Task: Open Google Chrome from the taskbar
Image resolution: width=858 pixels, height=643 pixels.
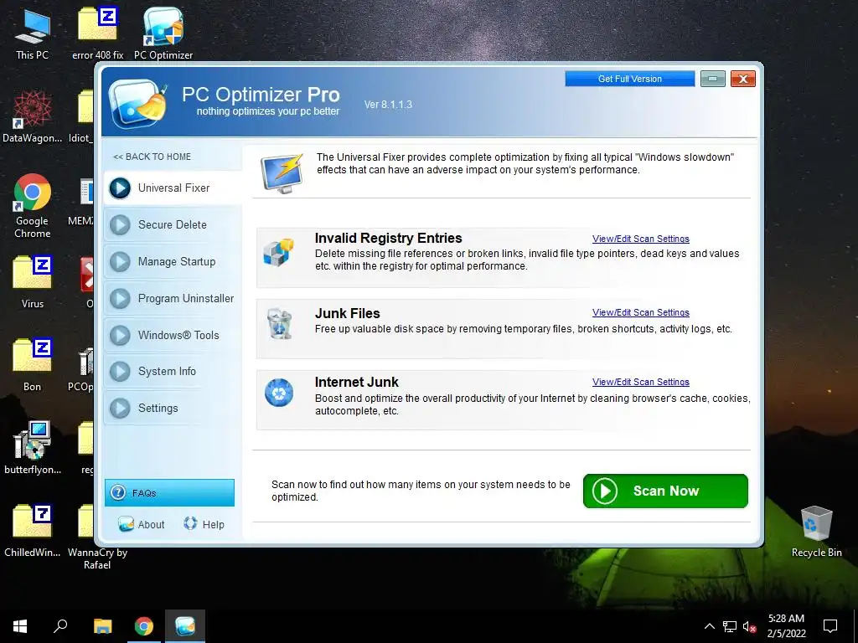Action: [144, 626]
